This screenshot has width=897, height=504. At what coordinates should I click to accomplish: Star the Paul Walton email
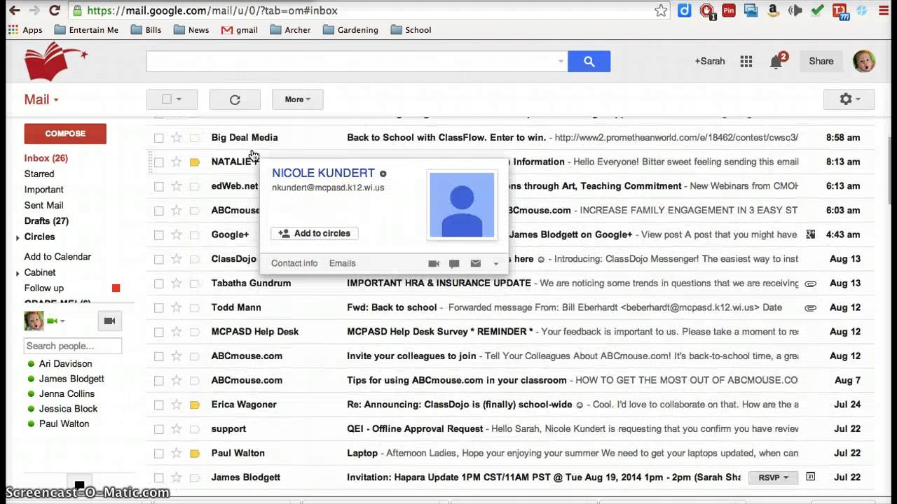pos(177,453)
